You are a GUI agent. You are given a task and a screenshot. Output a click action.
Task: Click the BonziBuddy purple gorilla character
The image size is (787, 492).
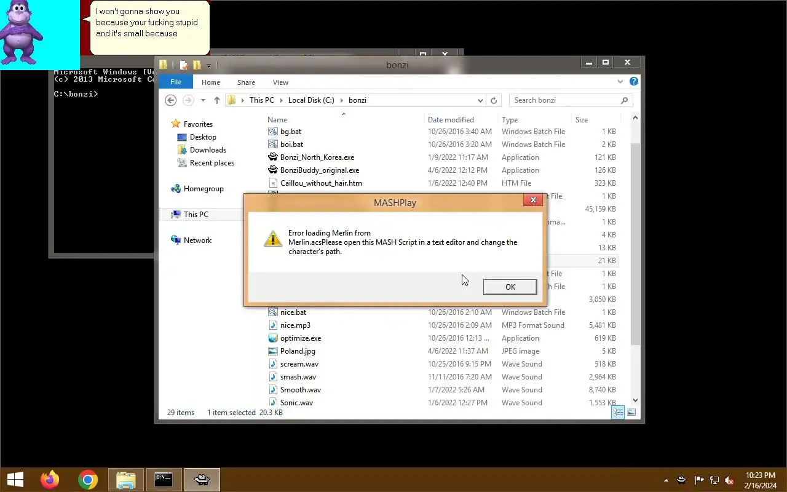(22, 33)
